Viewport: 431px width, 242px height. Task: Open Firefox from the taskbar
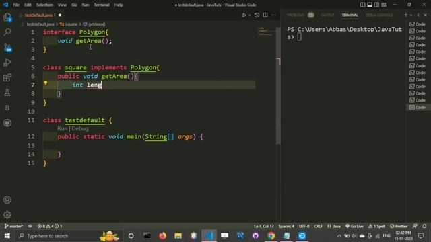(162, 236)
